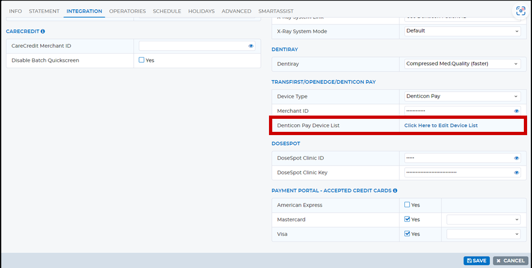Click the Denticon Pay Device List label

click(x=308, y=125)
